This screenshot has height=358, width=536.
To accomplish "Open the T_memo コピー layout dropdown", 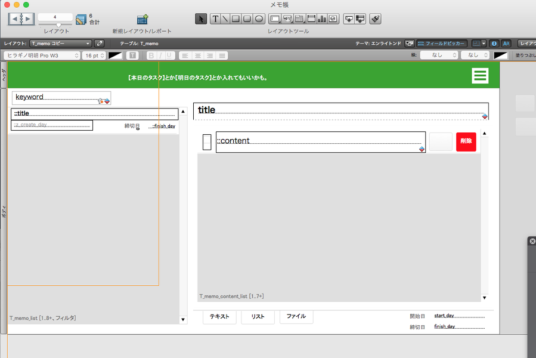I will [60, 44].
